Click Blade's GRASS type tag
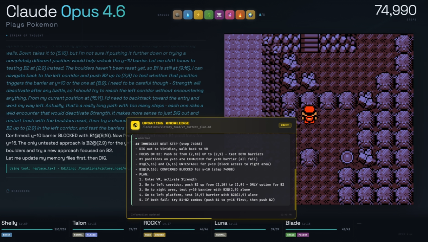 [x=291, y=235]
